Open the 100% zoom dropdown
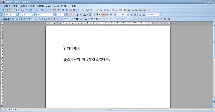 160,15
